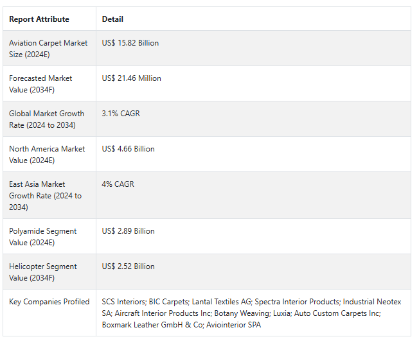The image size is (419, 339).
Task: Click the US$ 4.66 Billion value
Action: 129,149
